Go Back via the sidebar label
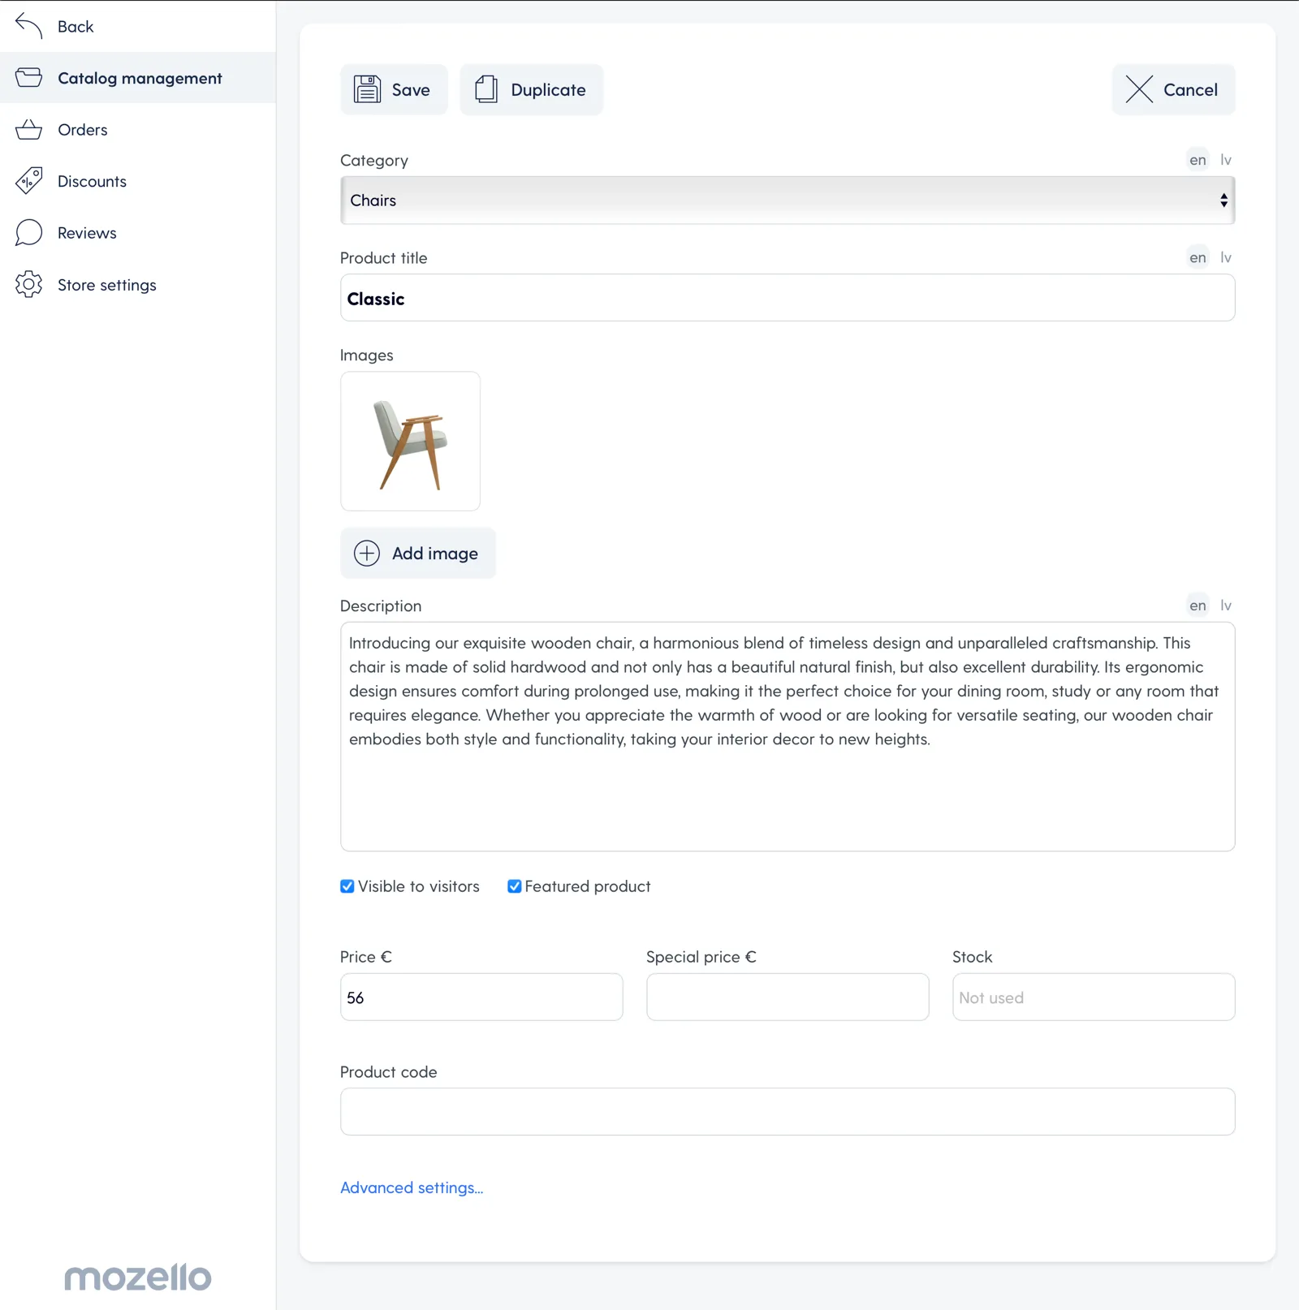Screen dimensions: 1299x1310 click(76, 27)
